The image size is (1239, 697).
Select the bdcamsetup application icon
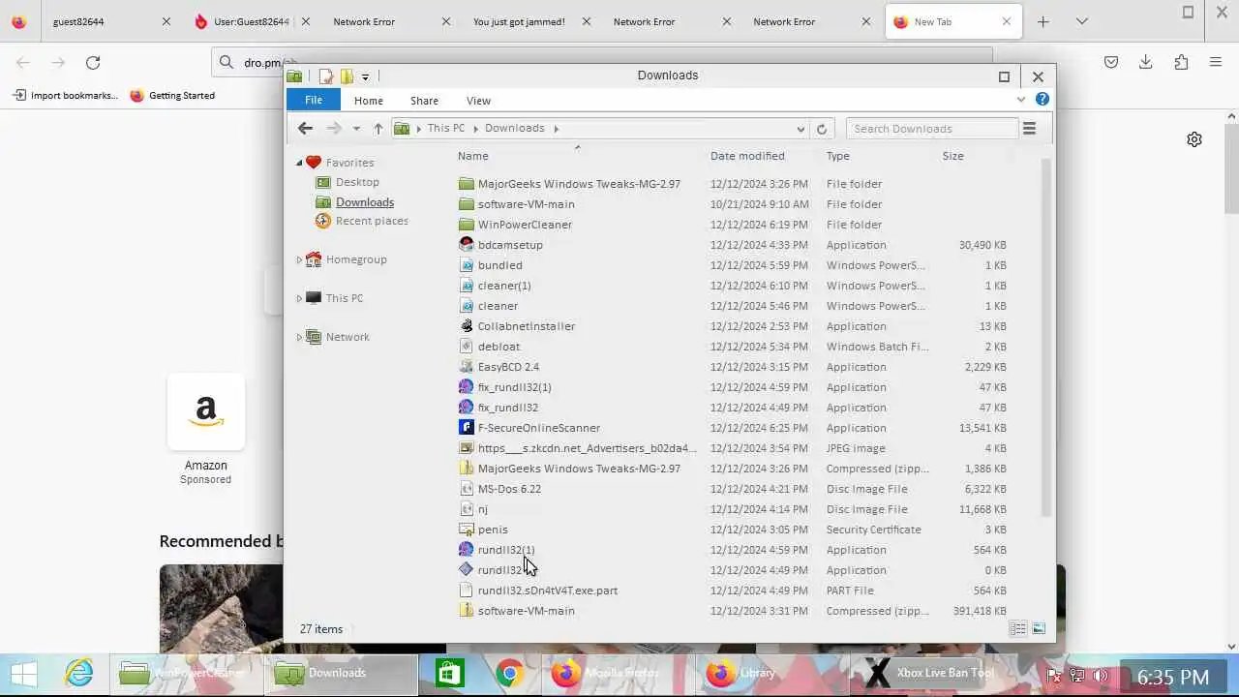[x=467, y=245]
